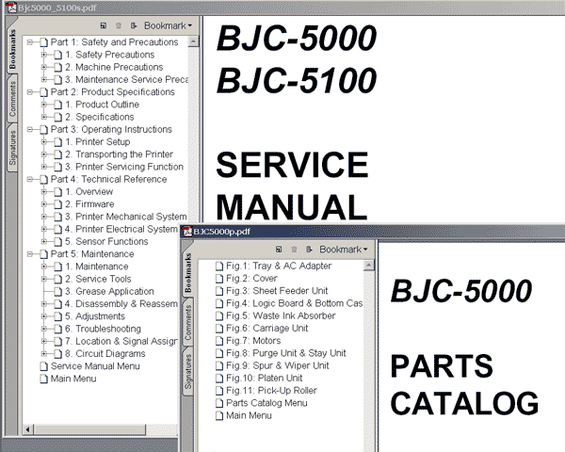
Task: Click the page icon beside 3. Grease Application
Action: point(58,292)
